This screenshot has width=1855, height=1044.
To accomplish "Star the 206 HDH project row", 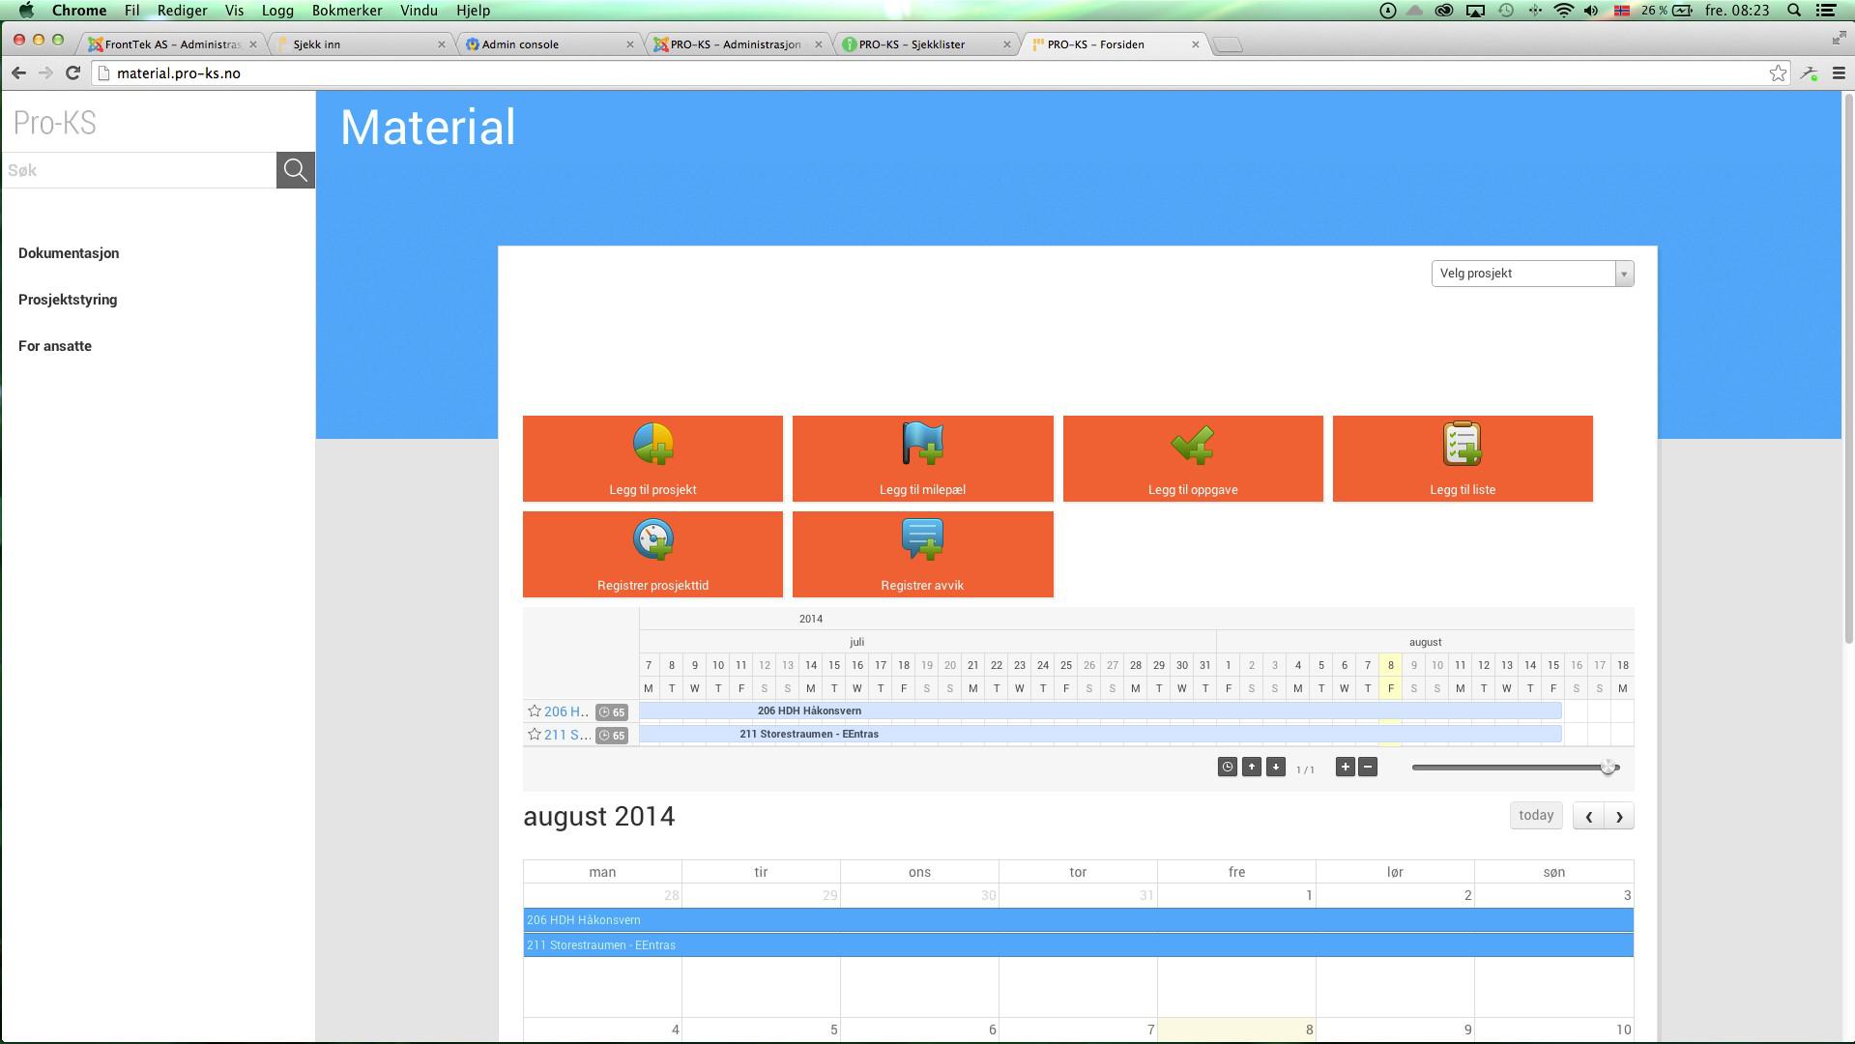I will (x=534, y=711).
